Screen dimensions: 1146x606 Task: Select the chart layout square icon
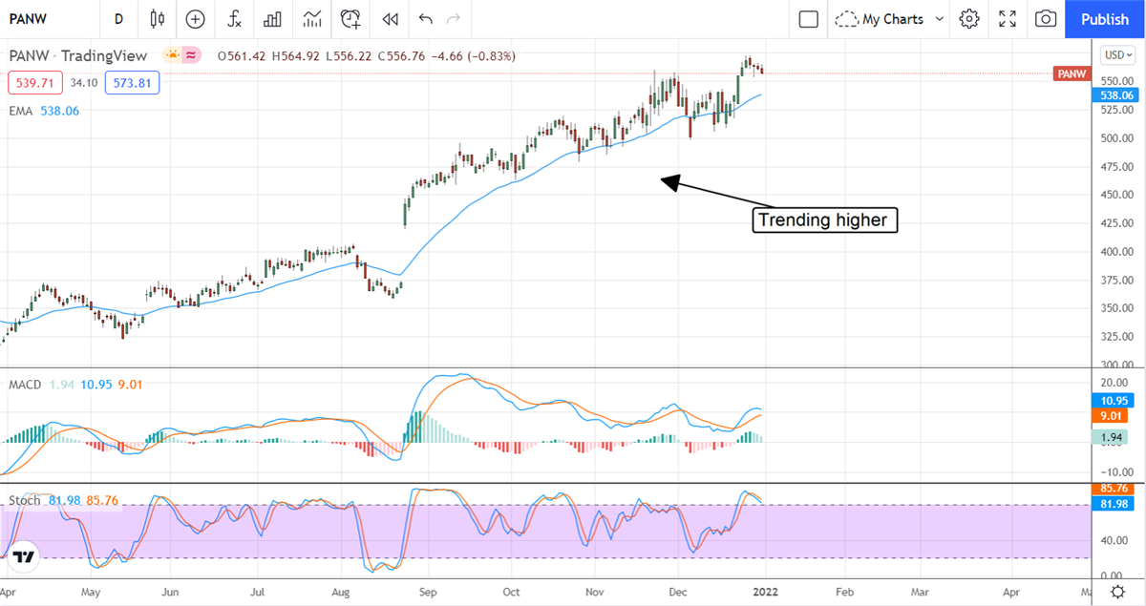click(x=808, y=19)
